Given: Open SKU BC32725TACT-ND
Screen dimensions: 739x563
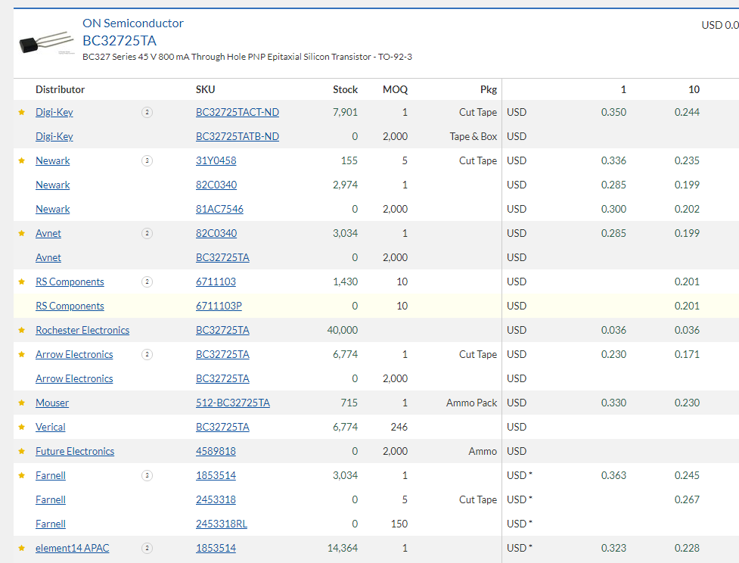Looking at the screenshot, I should (238, 112).
